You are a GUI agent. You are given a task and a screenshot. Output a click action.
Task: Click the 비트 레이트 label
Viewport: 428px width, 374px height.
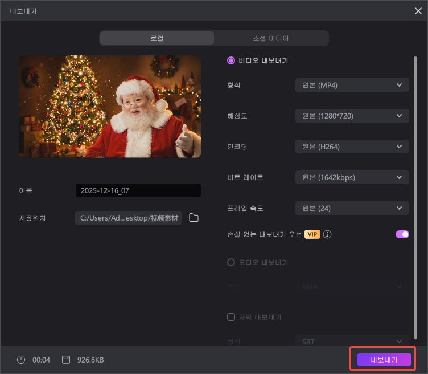tap(245, 177)
